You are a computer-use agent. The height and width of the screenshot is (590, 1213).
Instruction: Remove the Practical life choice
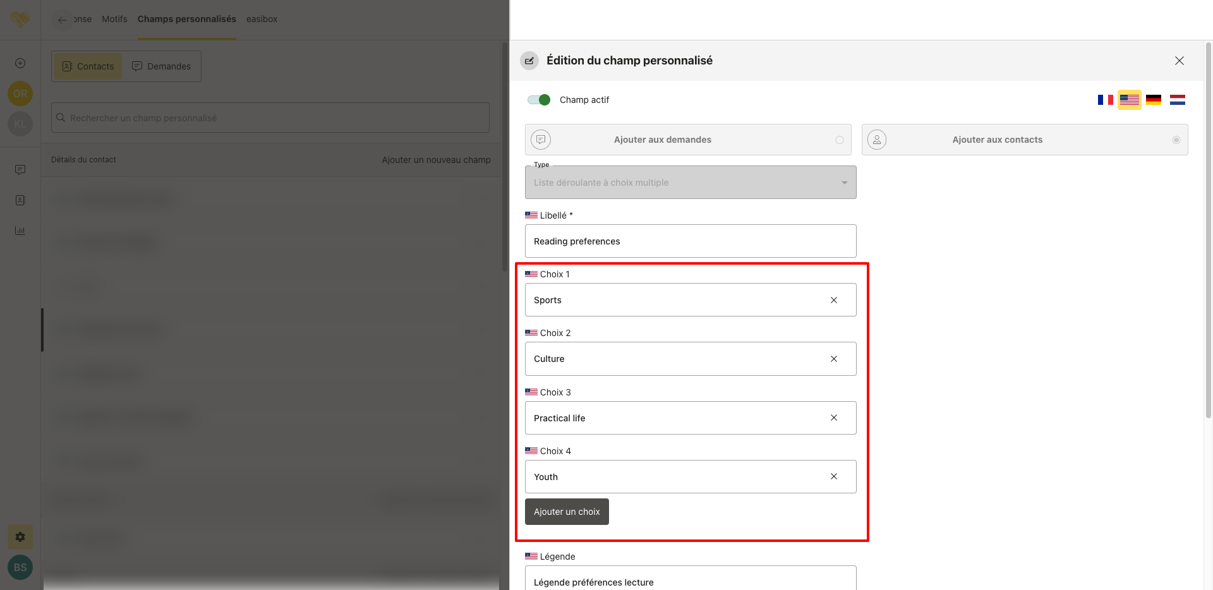pyautogui.click(x=833, y=418)
